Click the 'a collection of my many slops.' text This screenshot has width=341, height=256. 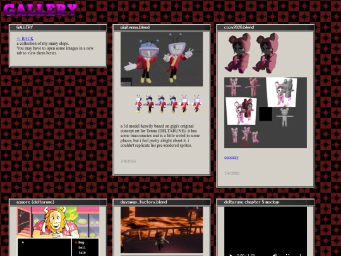tap(43, 44)
